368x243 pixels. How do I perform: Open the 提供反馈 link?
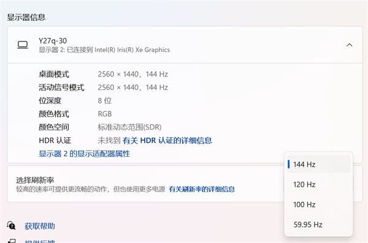pyautogui.click(x=40, y=241)
